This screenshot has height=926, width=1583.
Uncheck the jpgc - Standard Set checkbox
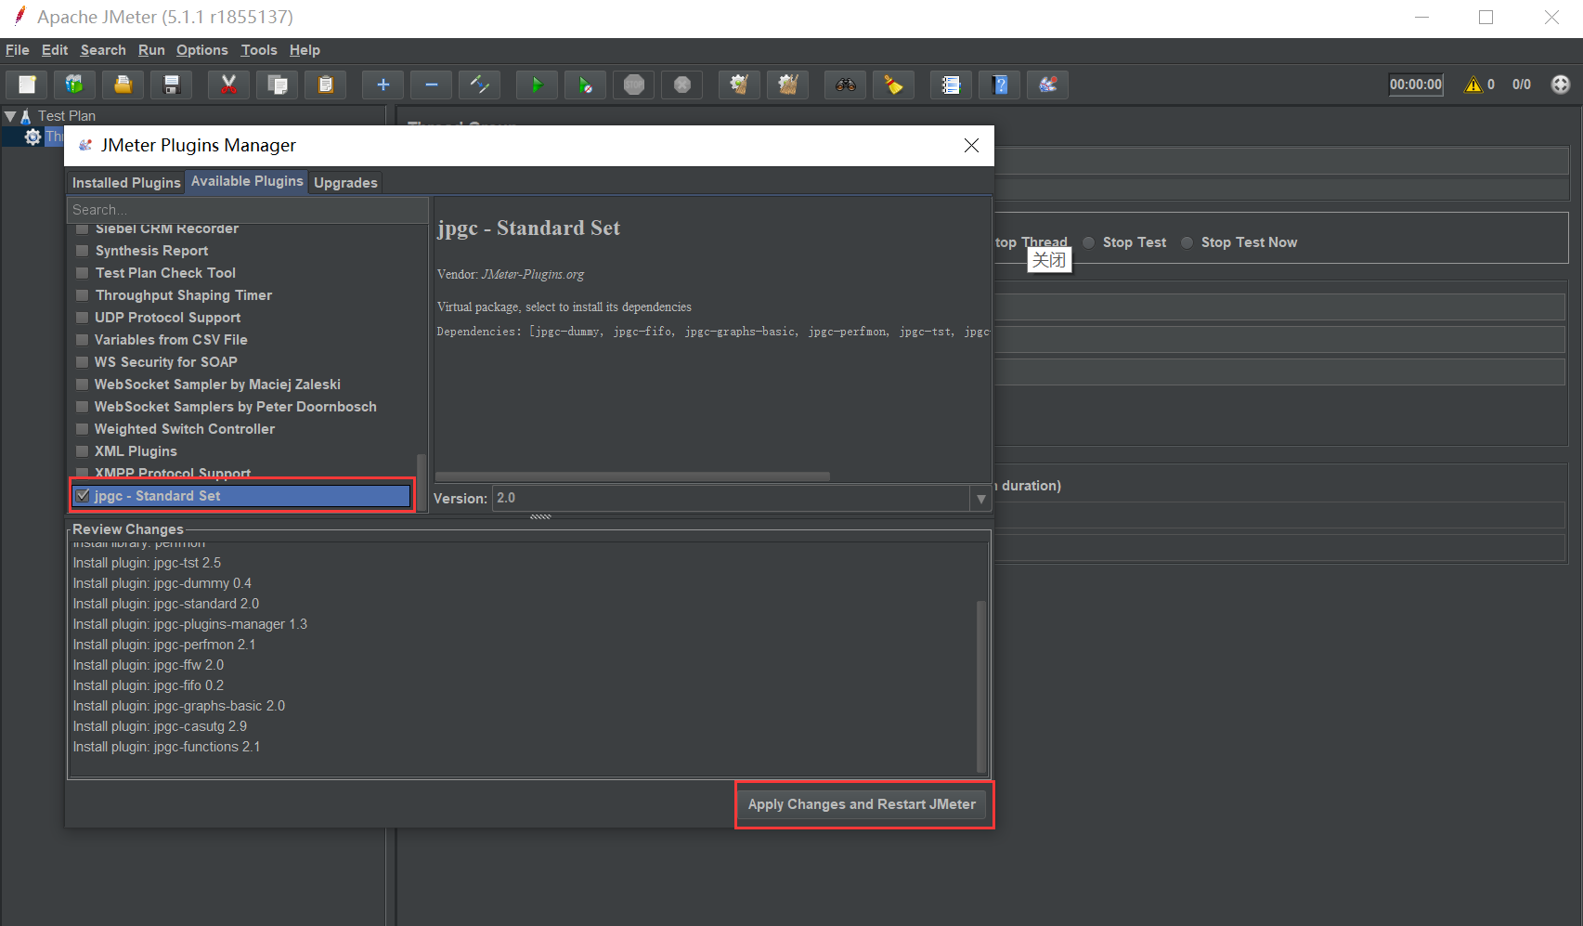point(83,496)
